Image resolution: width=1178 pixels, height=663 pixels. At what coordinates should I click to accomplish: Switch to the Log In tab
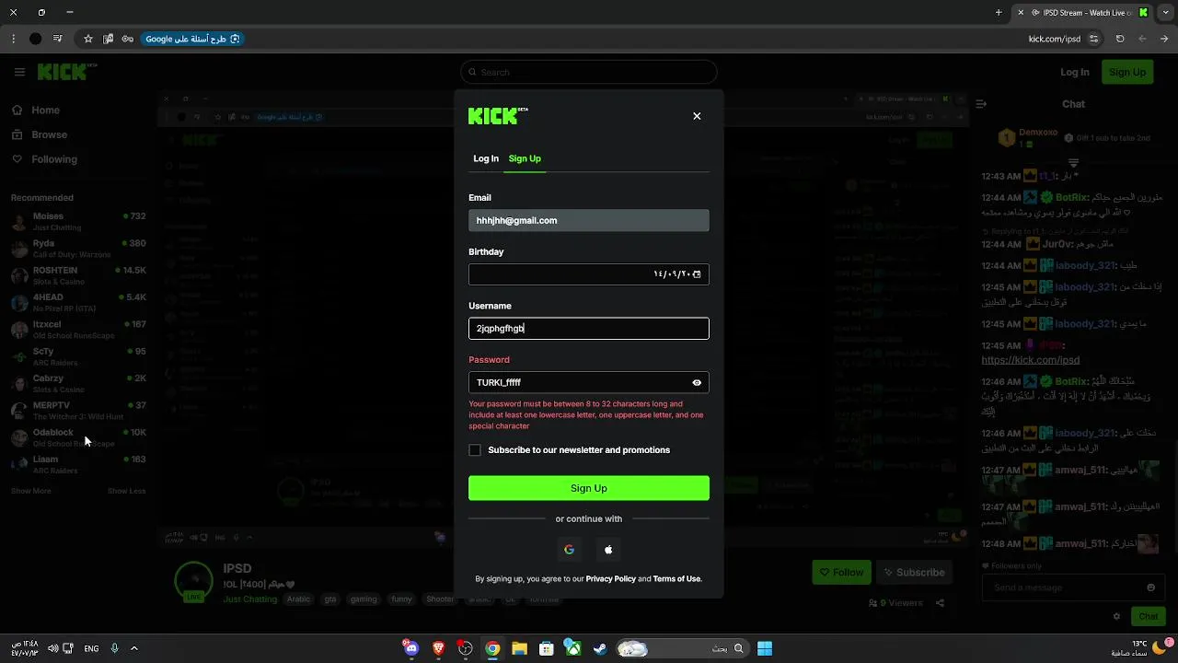click(x=486, y=158)
